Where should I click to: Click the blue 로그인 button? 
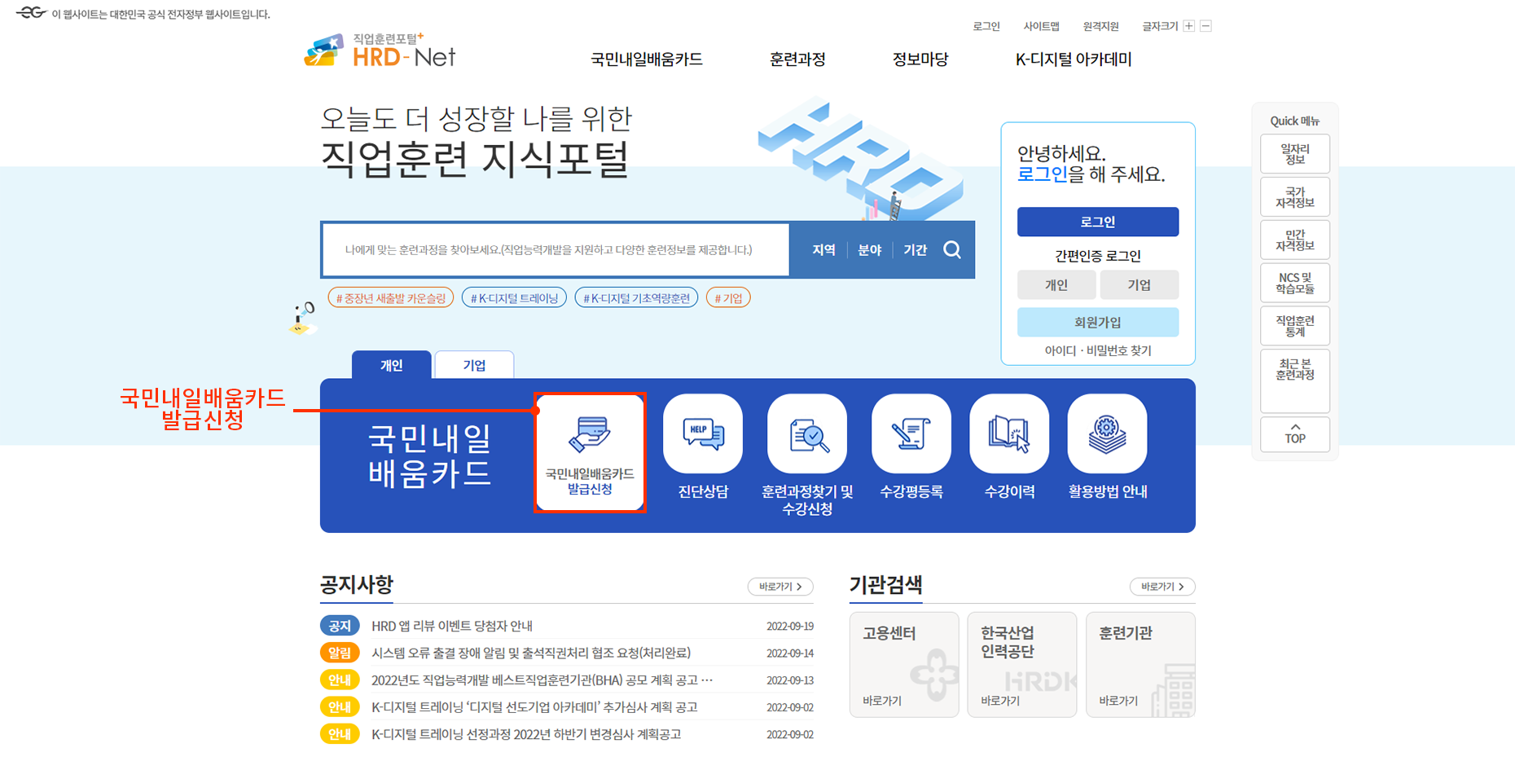click(1097, 222)
